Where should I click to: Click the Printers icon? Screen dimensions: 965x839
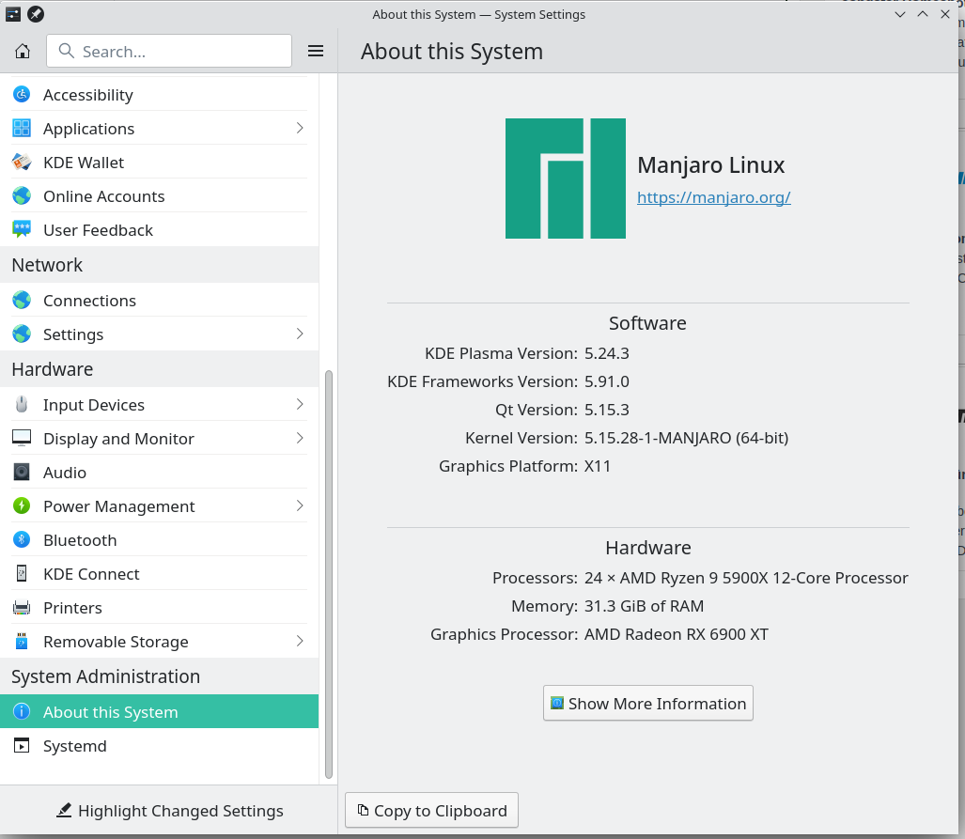(x=22, y=608)
